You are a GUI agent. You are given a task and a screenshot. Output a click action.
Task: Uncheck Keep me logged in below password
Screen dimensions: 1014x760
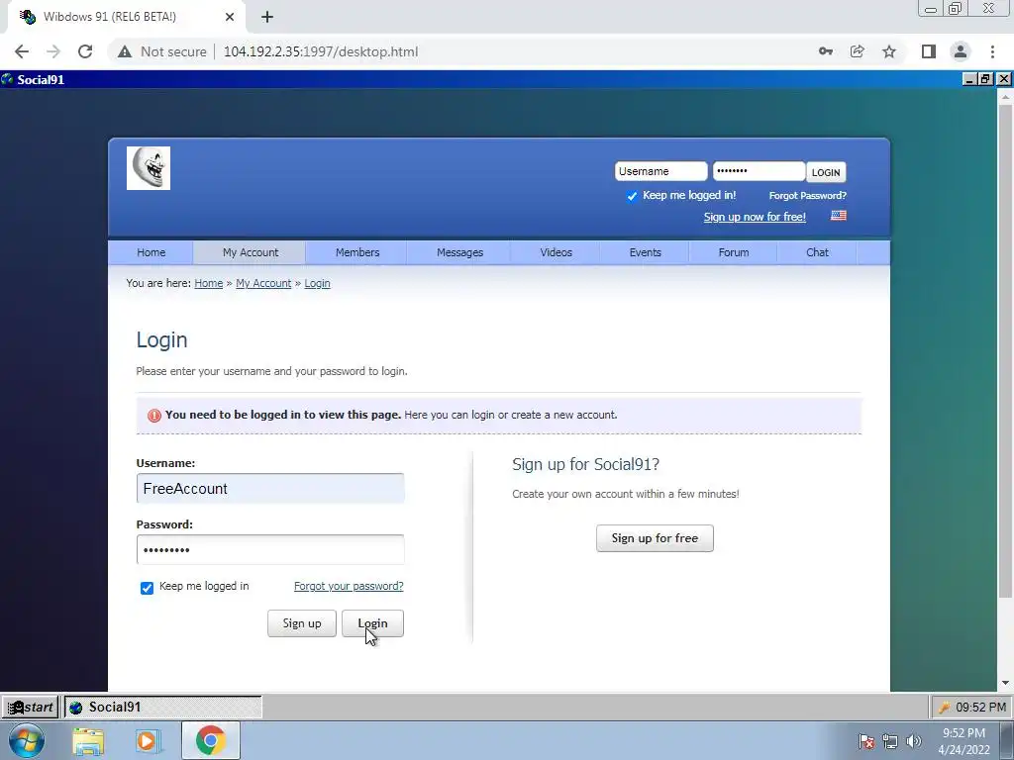click(x=147, y=588)
